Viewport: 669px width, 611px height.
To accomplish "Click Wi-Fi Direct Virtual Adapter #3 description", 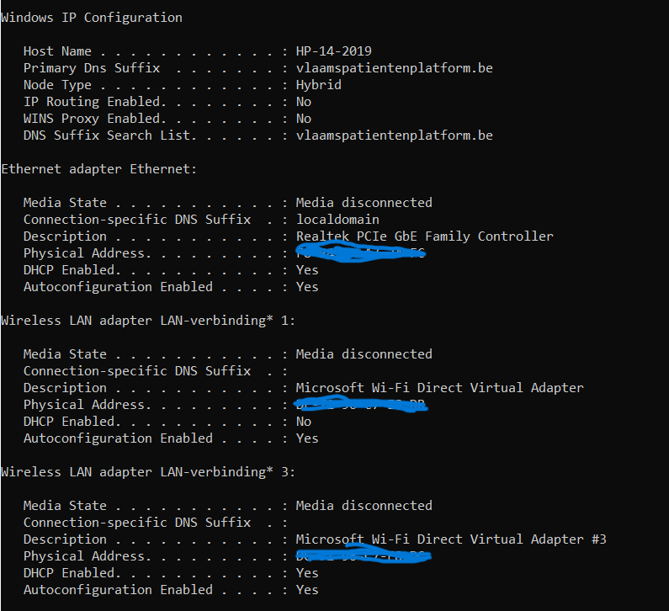I will tap(451, 539).
